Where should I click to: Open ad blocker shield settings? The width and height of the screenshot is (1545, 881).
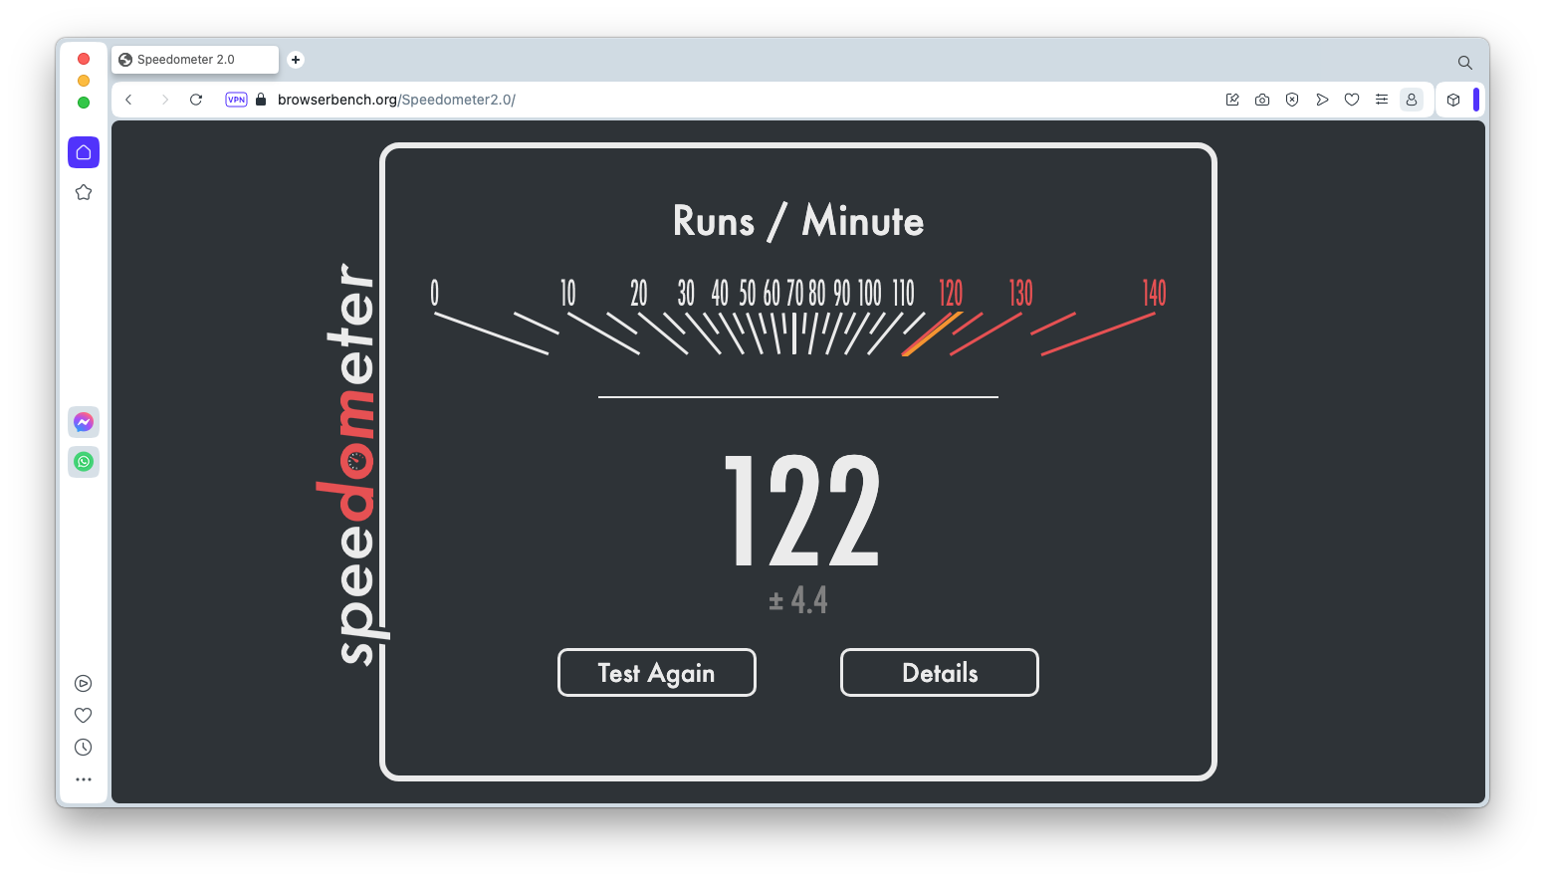coord(1292,100)
